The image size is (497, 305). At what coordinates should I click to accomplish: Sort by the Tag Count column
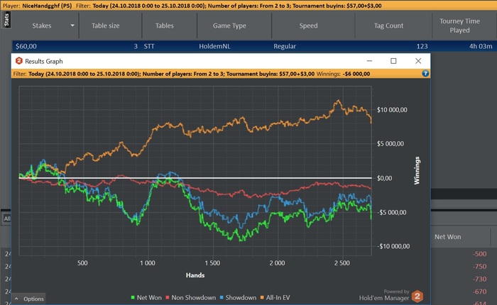click(388, 26)
